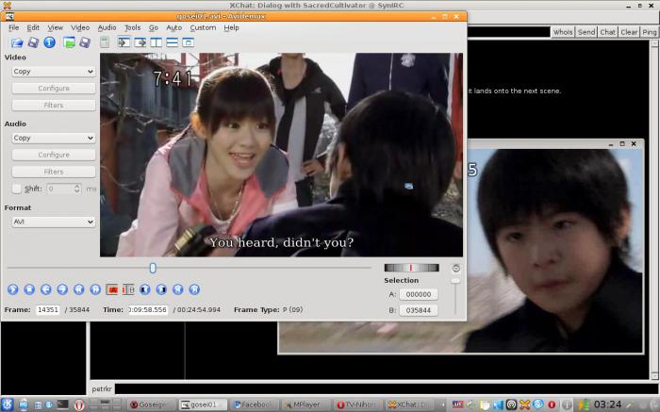Click the Audio Filters button
The width and height of the screenshot is (660, 412).
54,172
